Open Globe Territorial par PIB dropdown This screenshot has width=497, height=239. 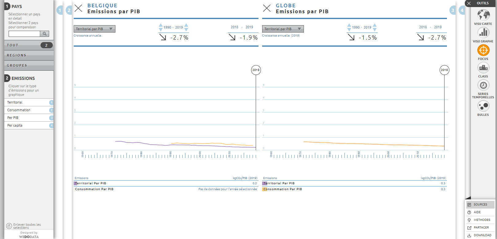[x=283, y=29]
